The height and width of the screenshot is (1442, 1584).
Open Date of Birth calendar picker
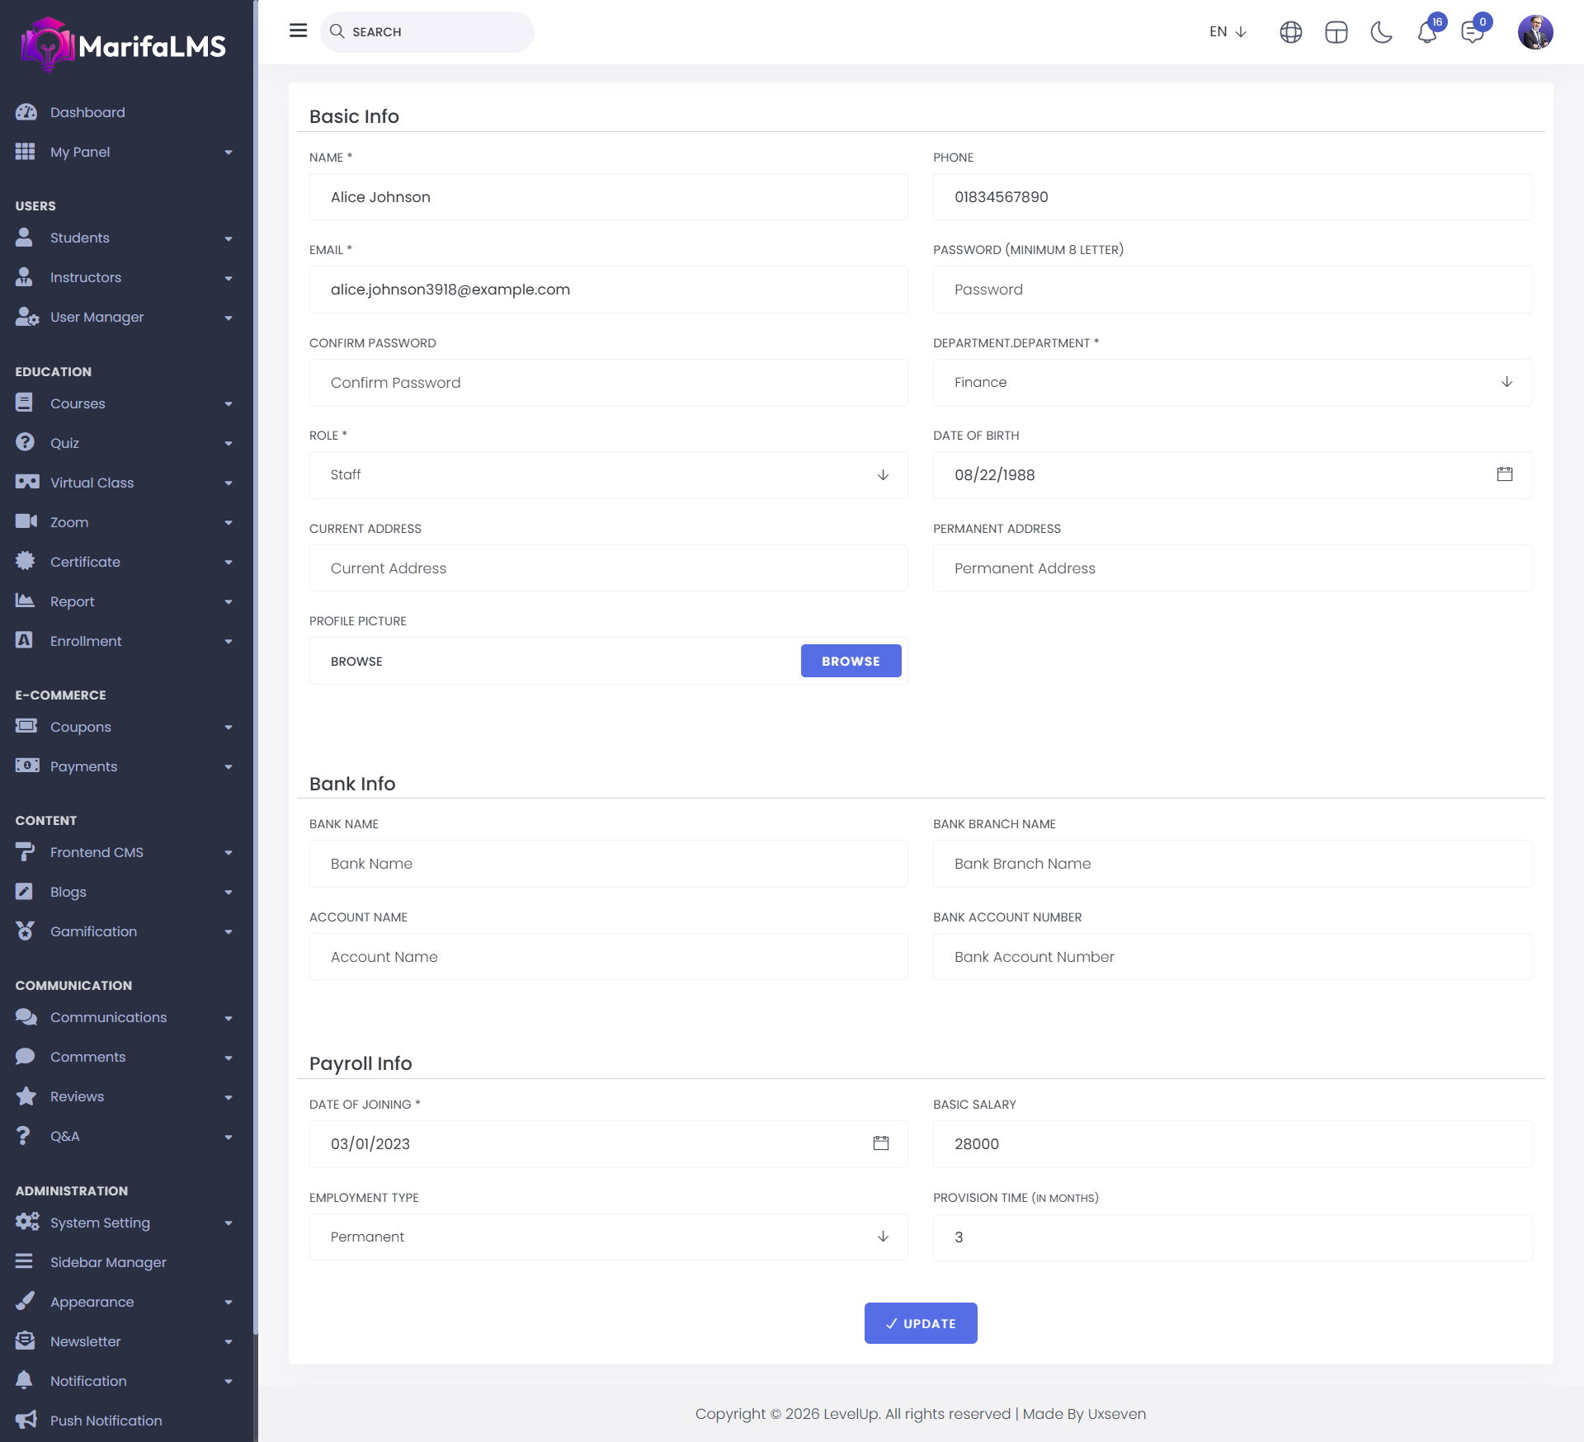[x=1504, y=474]
